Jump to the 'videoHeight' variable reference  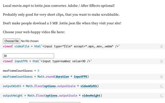91,96
